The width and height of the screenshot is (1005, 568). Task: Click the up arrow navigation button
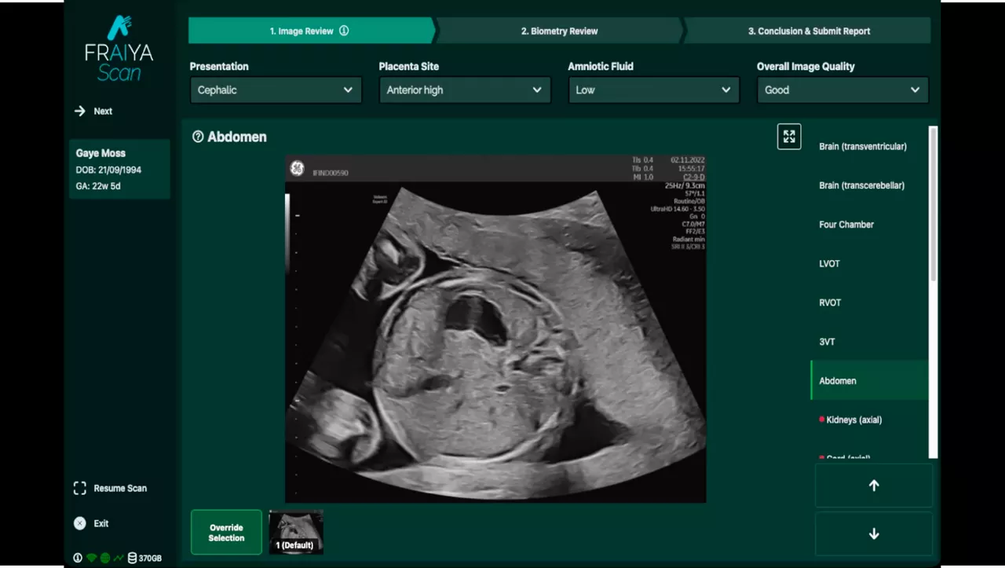click(874, 486)
